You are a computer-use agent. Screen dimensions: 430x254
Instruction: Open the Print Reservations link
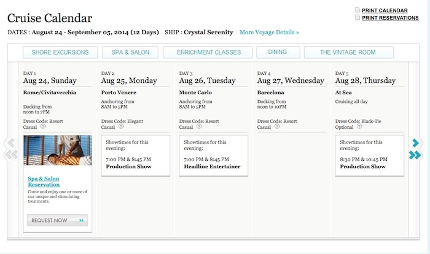[390, 18]
